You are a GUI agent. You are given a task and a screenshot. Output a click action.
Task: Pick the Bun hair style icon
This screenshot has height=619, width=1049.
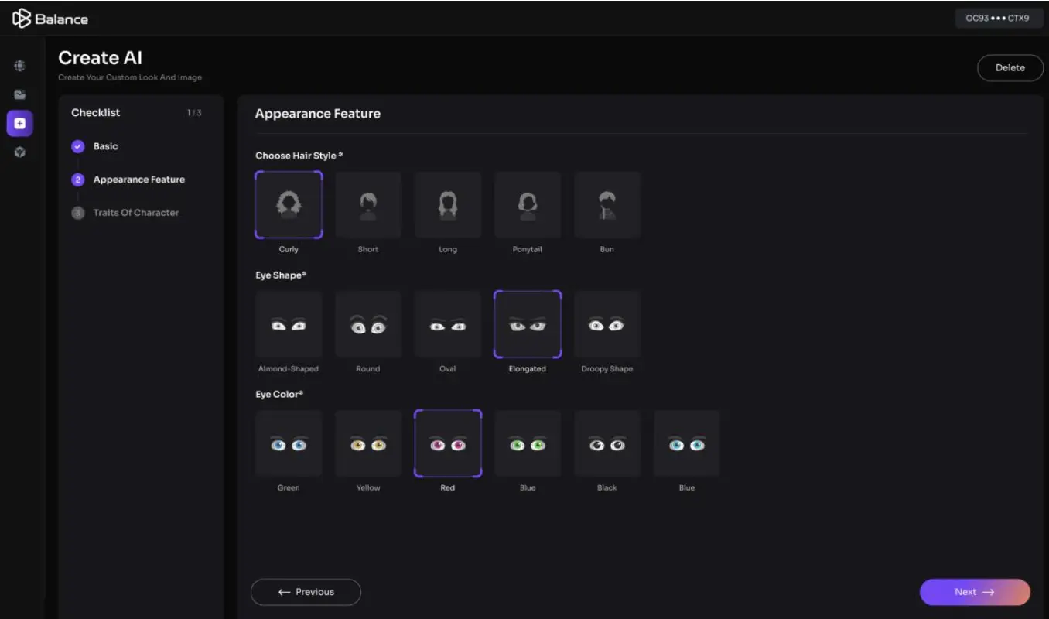[x=607, y=205]
